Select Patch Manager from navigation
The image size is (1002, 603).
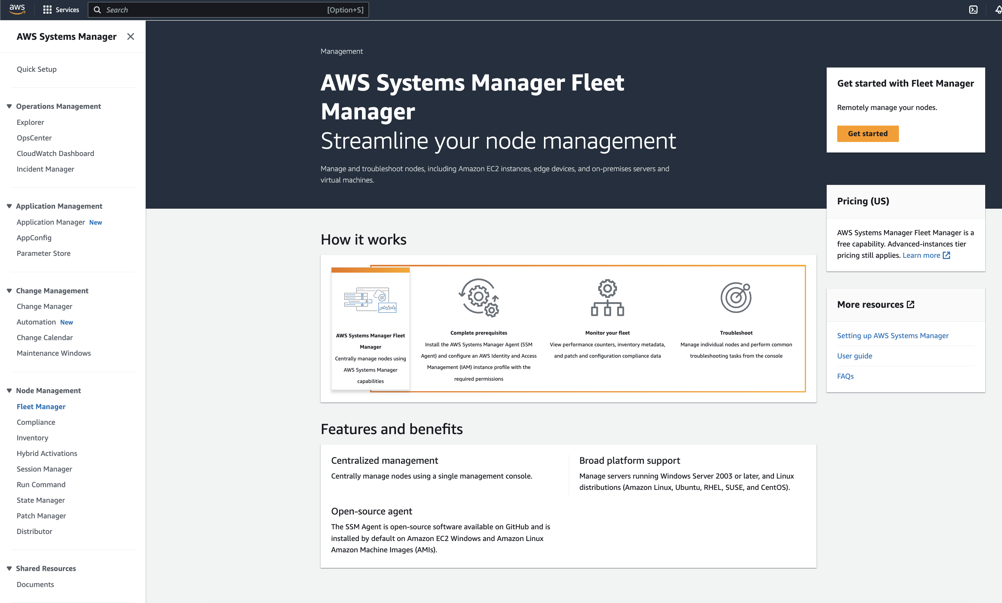pyautogui.click(x=41, y=516)
